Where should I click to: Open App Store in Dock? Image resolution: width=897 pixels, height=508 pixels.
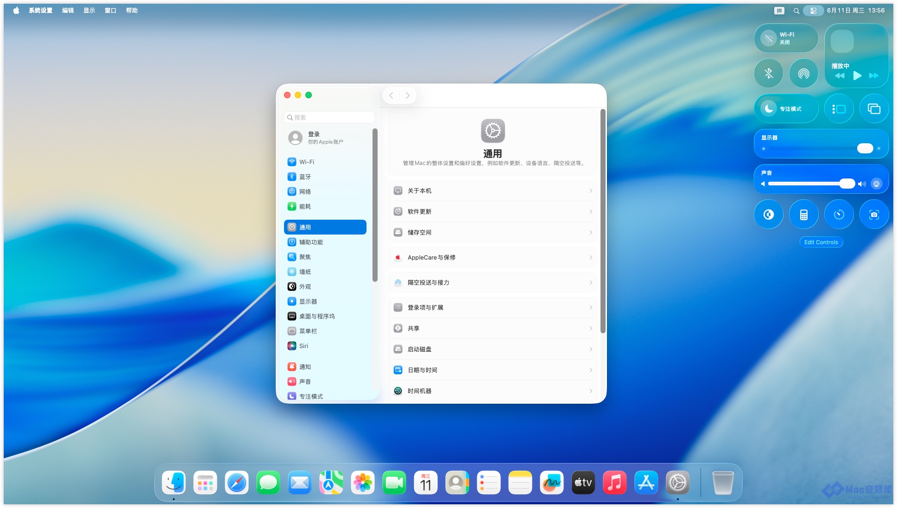646,483
